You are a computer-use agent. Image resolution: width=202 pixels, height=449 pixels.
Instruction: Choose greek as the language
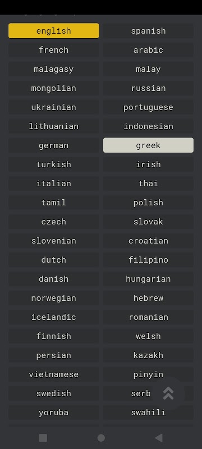point(148,145)
